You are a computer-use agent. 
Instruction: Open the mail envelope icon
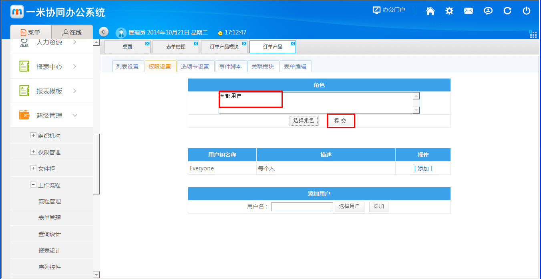[469, 11]
